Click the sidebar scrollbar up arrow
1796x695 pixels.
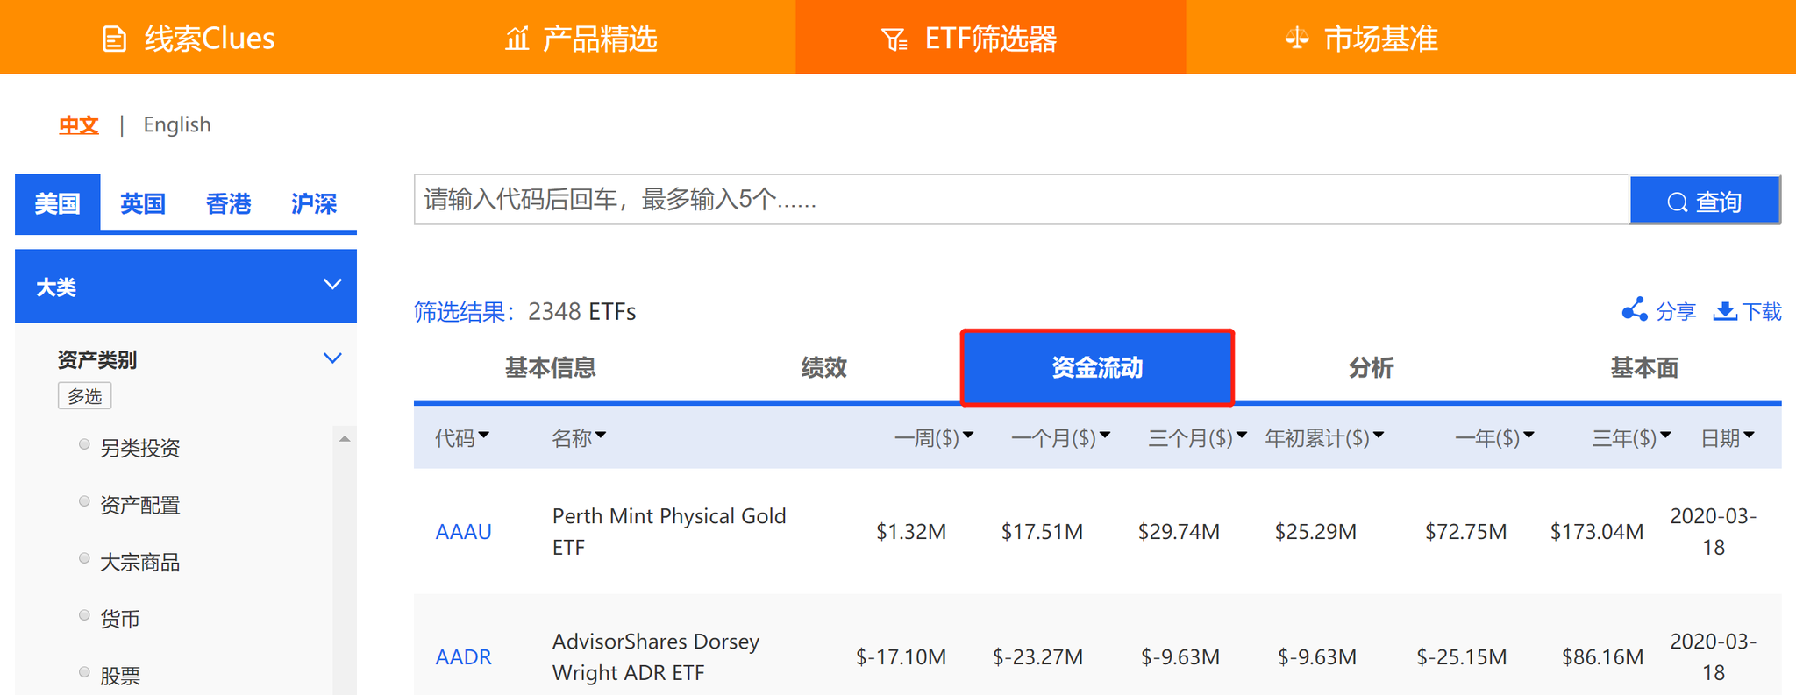[x=345, y=438]
